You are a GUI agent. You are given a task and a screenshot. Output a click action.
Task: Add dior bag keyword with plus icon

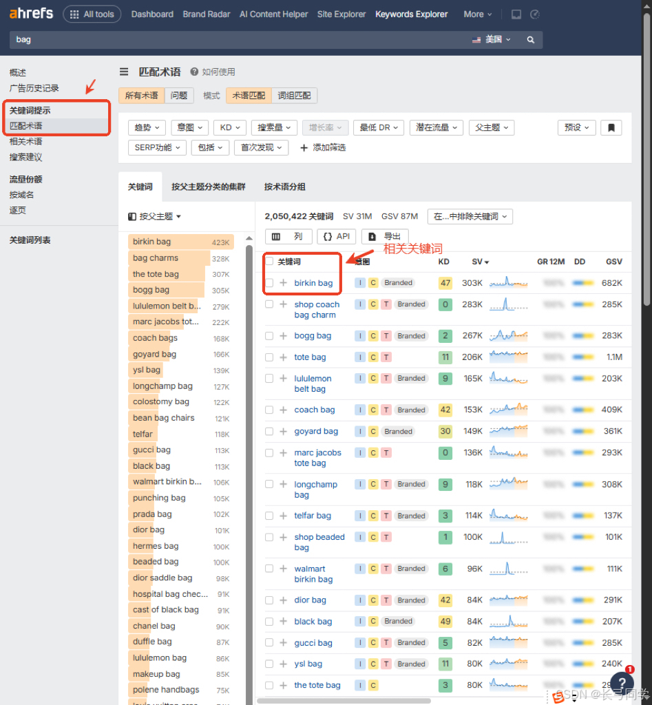[x=283, y=600]
